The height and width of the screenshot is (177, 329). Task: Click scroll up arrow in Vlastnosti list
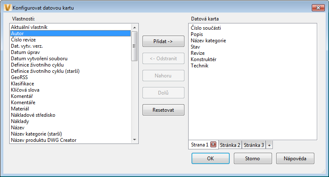[x=135, y=28]
